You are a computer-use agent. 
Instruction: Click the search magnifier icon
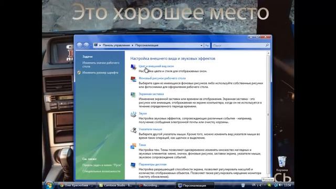tap(267, 45)
